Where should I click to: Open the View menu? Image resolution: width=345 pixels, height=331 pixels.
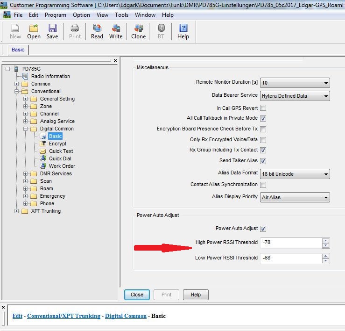point(102,15)
